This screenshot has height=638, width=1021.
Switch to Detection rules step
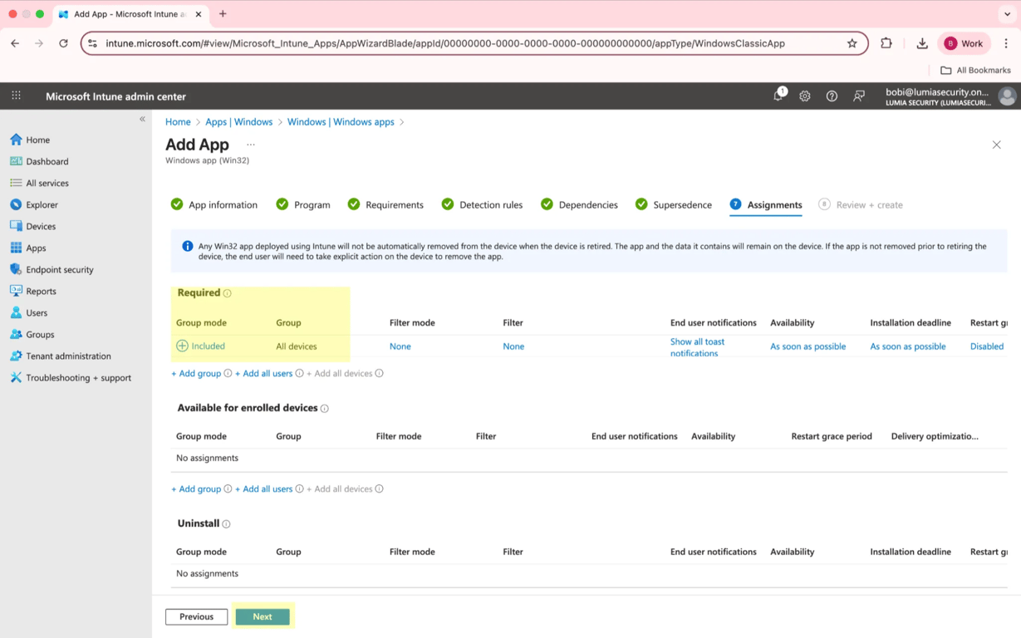[482, 204]
